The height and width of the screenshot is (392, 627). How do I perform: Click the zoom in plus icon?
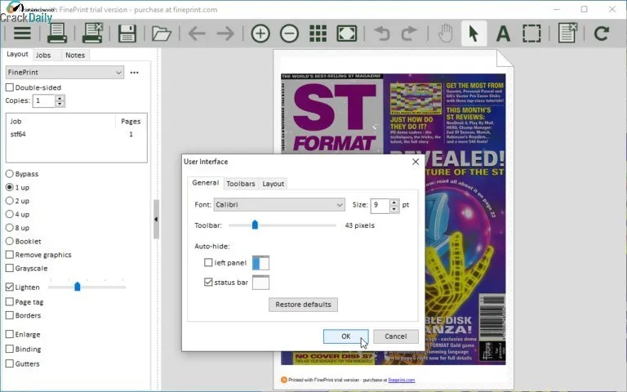[x=260, y=33]
